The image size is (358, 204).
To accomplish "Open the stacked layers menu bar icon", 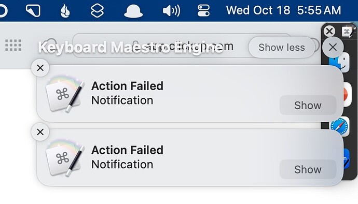I will tap(97, 11).
